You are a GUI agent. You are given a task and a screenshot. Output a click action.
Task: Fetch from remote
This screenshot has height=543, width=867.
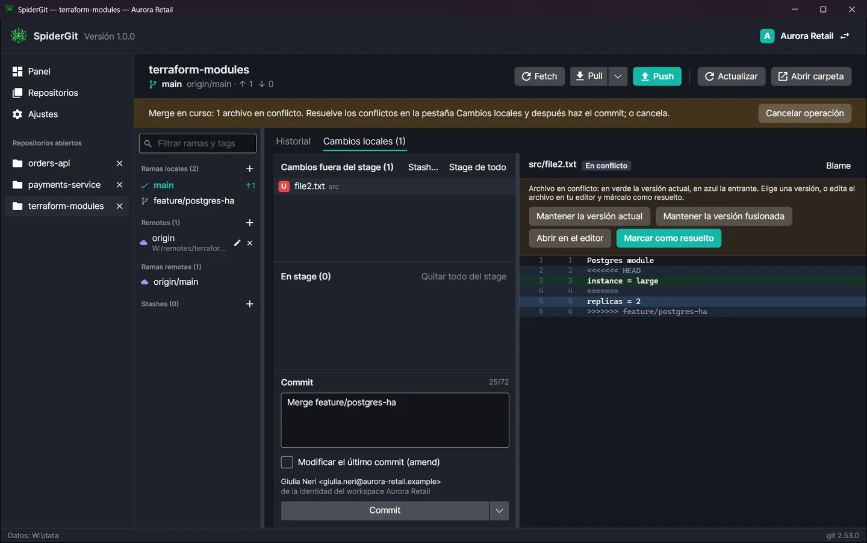pyautogui.click(x=539, y=76)
